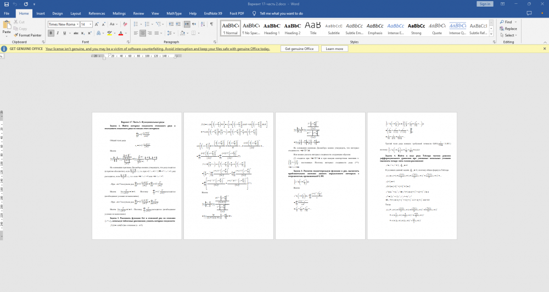549x292 pixels.
Task: Click Align Right icon
Action: point(150,33)
